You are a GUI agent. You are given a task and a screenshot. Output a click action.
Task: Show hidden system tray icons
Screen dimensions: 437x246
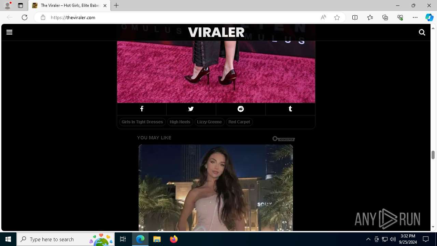click(368, 239)
